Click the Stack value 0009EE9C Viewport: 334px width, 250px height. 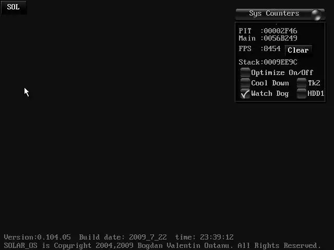pos(280,63)
